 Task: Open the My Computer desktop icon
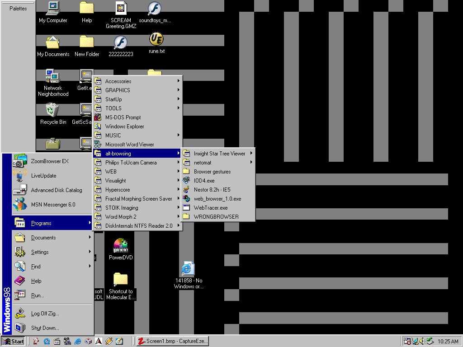pos(53,8)
